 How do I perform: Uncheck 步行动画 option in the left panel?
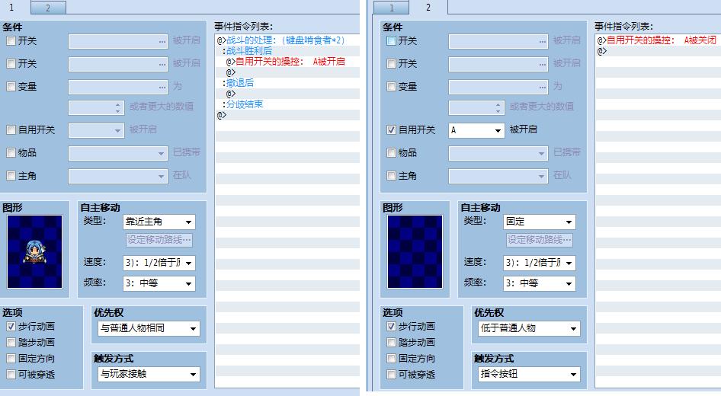point(11,326)
